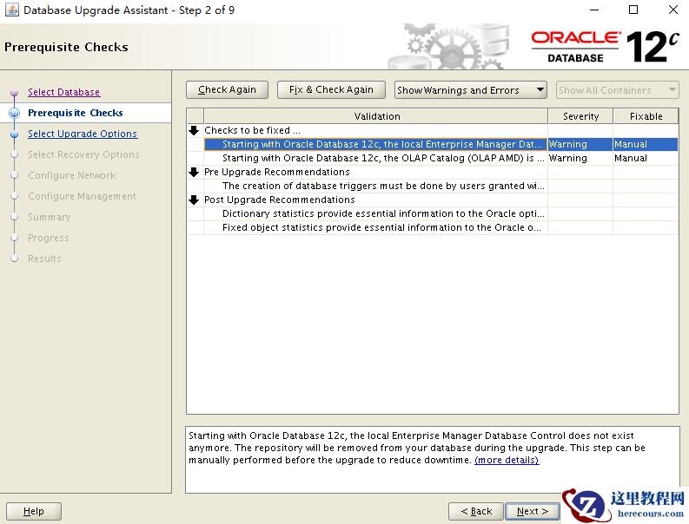The image size is (689, 524).
Task: Click the Select Upgrade Options step bullet icon
Action: coord(15,134)
